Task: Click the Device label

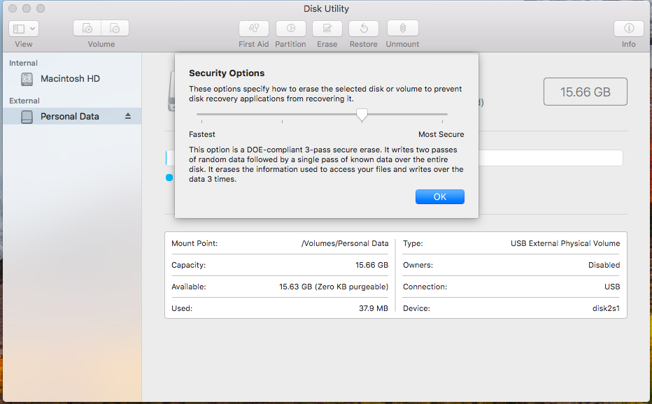Action: [x=417, y=308]
